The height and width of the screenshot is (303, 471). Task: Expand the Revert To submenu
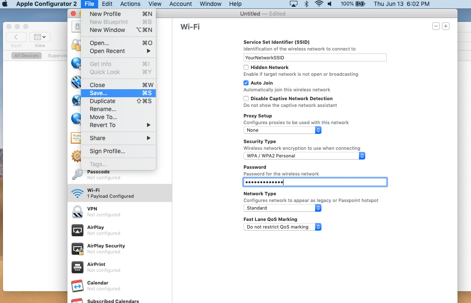click(118, 125)
